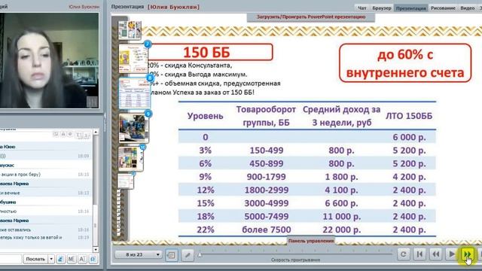
Task: Click the '150 ББ' heading on slide
Action: [207, 52]
